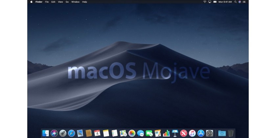
Task: Open the Go menu
Action: (x=67, y=2)
